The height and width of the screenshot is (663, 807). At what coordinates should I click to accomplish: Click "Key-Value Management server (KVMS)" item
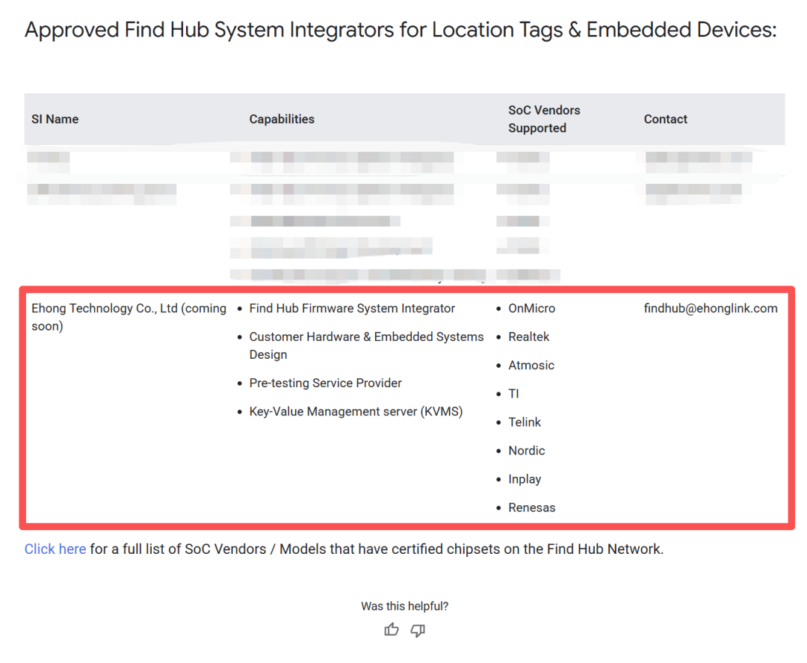pyautogui.click(x=356, y=412)
